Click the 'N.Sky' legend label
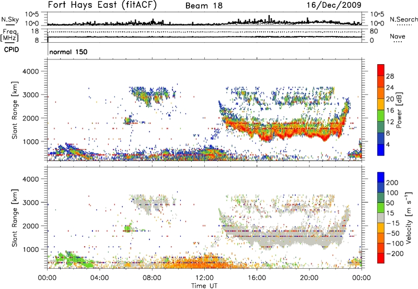Viewport: 418px width, 289px height. [10, 19]
